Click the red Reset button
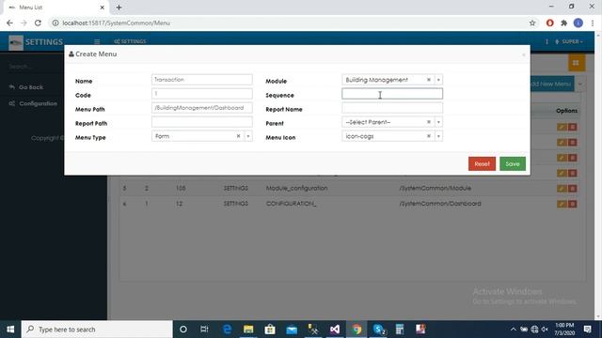The width and height of the screenshot is (602, 338). click(x=482, y=163)
